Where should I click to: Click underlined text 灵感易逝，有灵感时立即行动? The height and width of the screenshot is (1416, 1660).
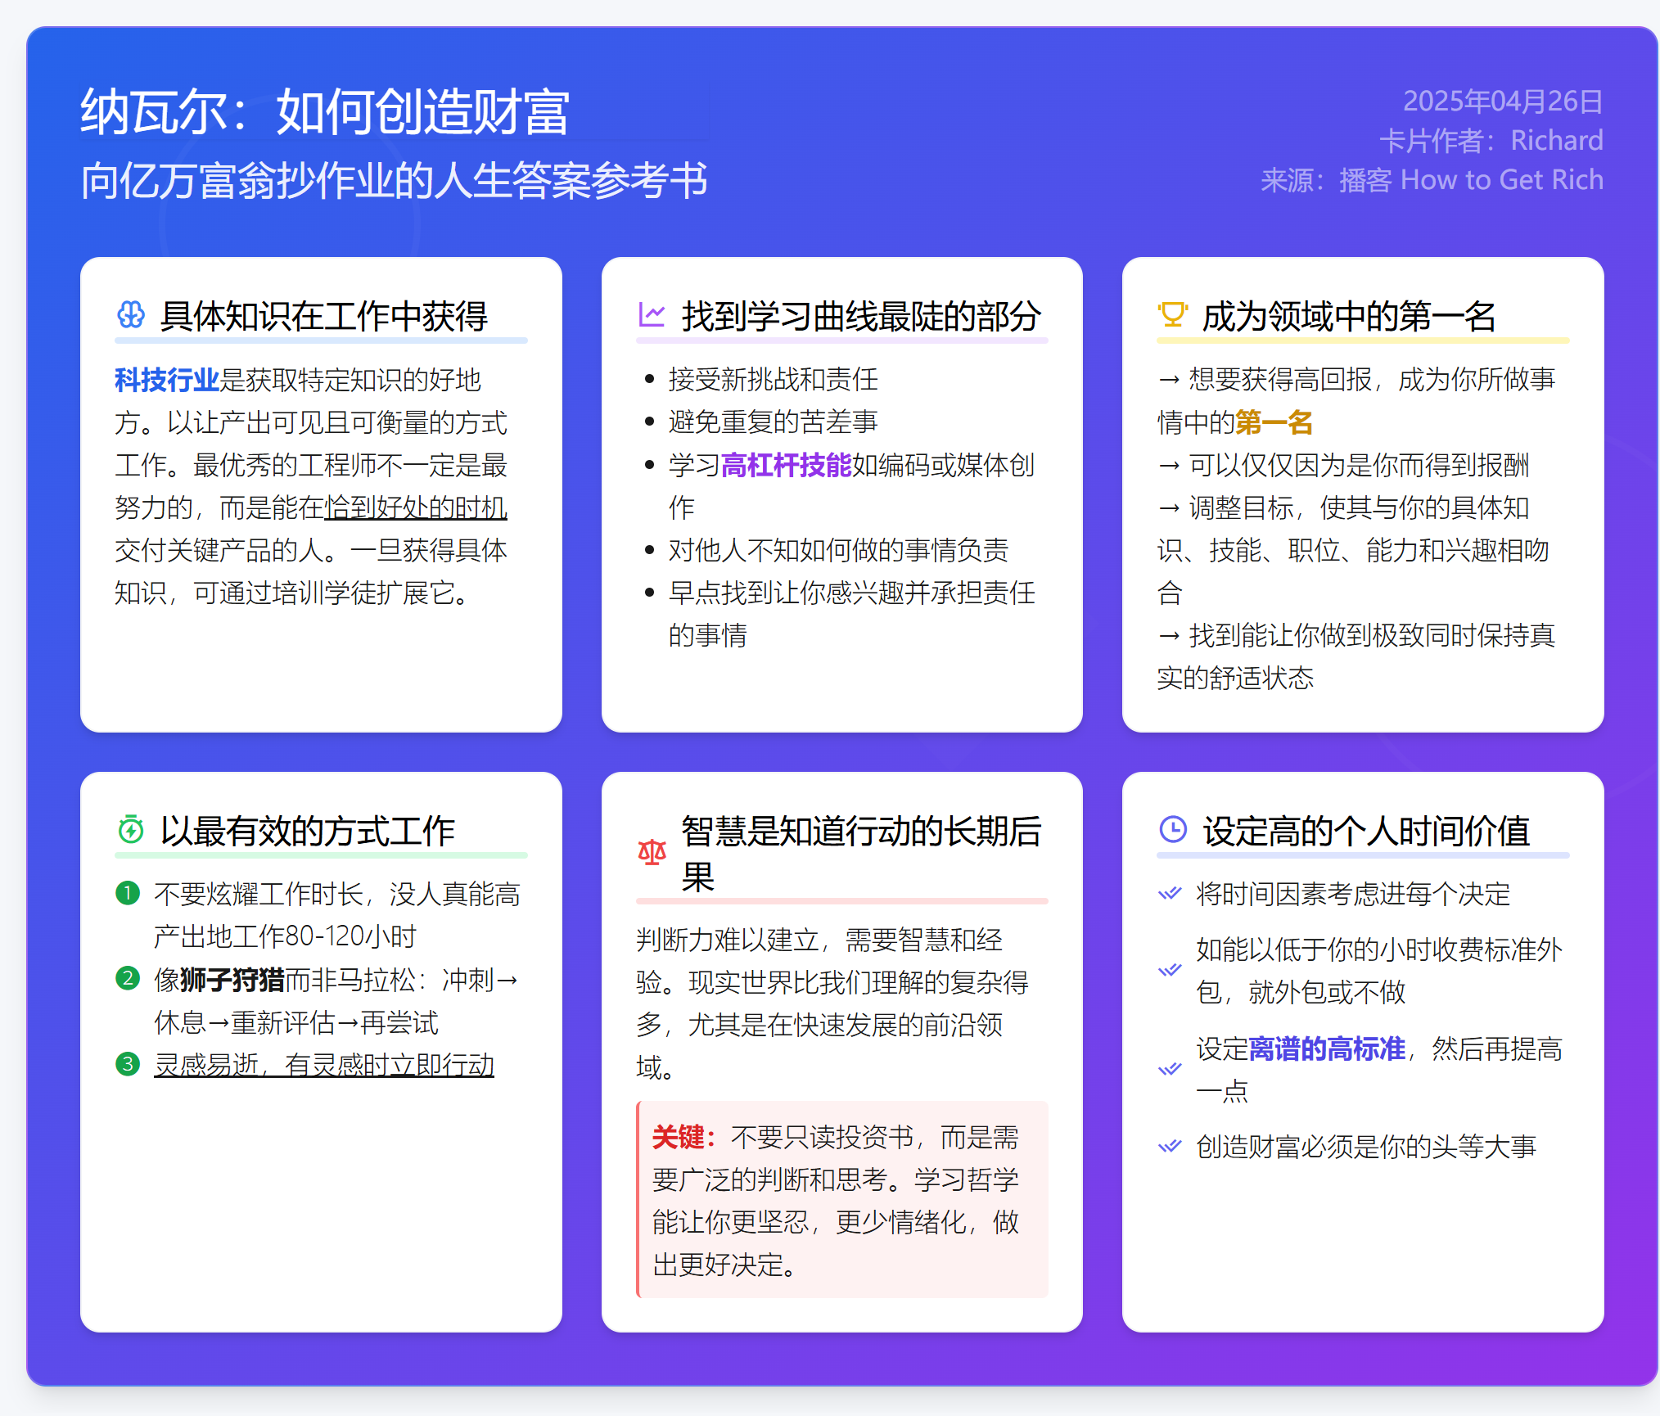324,1064
